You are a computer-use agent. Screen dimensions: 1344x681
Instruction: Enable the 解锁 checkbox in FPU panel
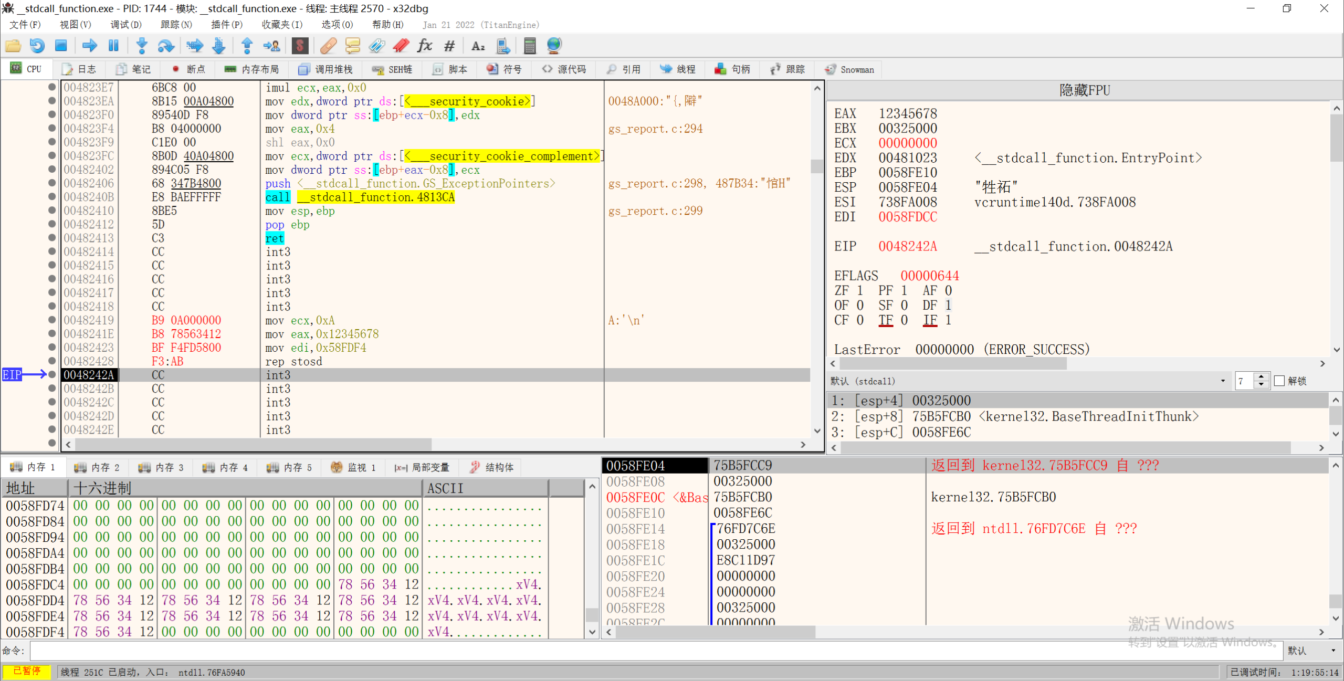1280,381
